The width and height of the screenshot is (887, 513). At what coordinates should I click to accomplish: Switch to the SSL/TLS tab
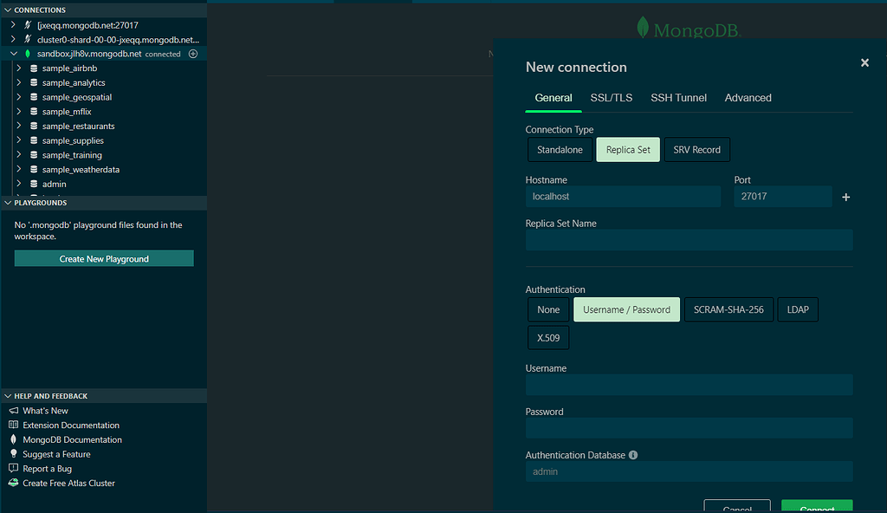point(612,98)
